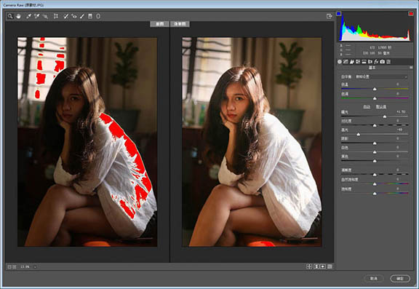419x289 pixels.
Task: Open the White Balance preset dropdown
Action: pyautogui.click(x=381, y=76)
